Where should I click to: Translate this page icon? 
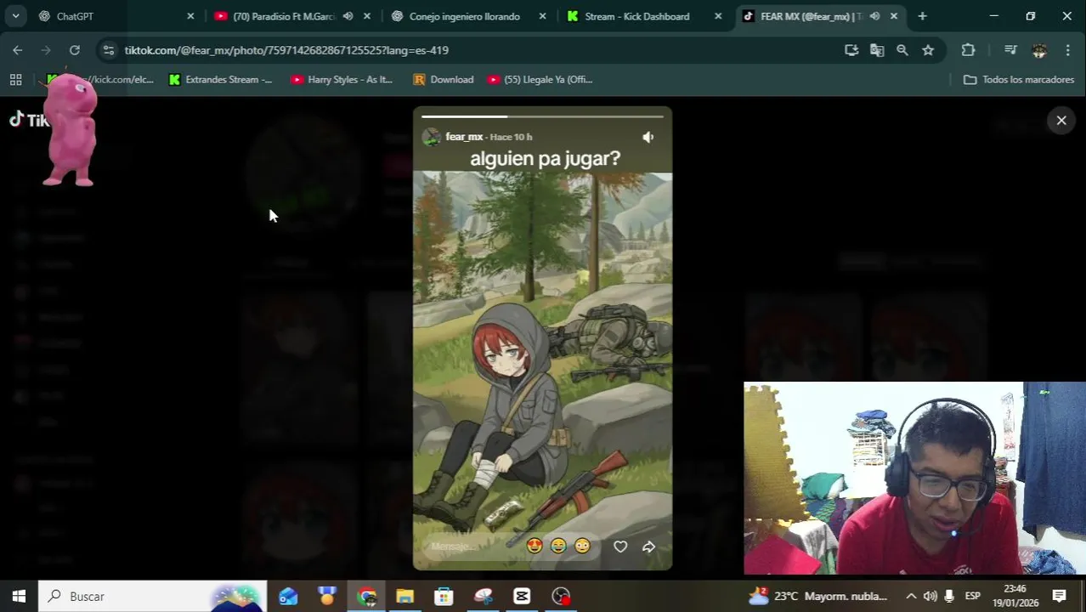click(877, 50)
